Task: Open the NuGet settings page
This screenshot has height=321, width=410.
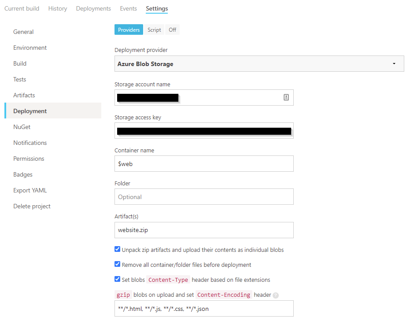Action: [x=22, y=127]
